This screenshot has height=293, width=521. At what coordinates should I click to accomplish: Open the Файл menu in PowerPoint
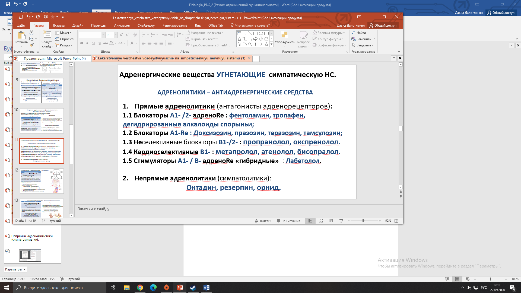21,26
